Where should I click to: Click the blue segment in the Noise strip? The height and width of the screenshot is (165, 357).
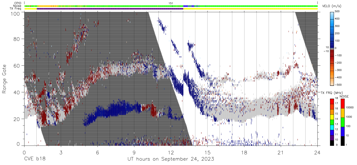(x=186, y=6)
